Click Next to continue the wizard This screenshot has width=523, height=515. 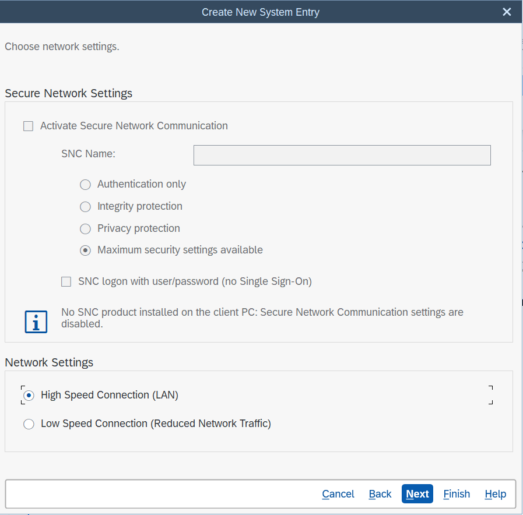[417, 494]
